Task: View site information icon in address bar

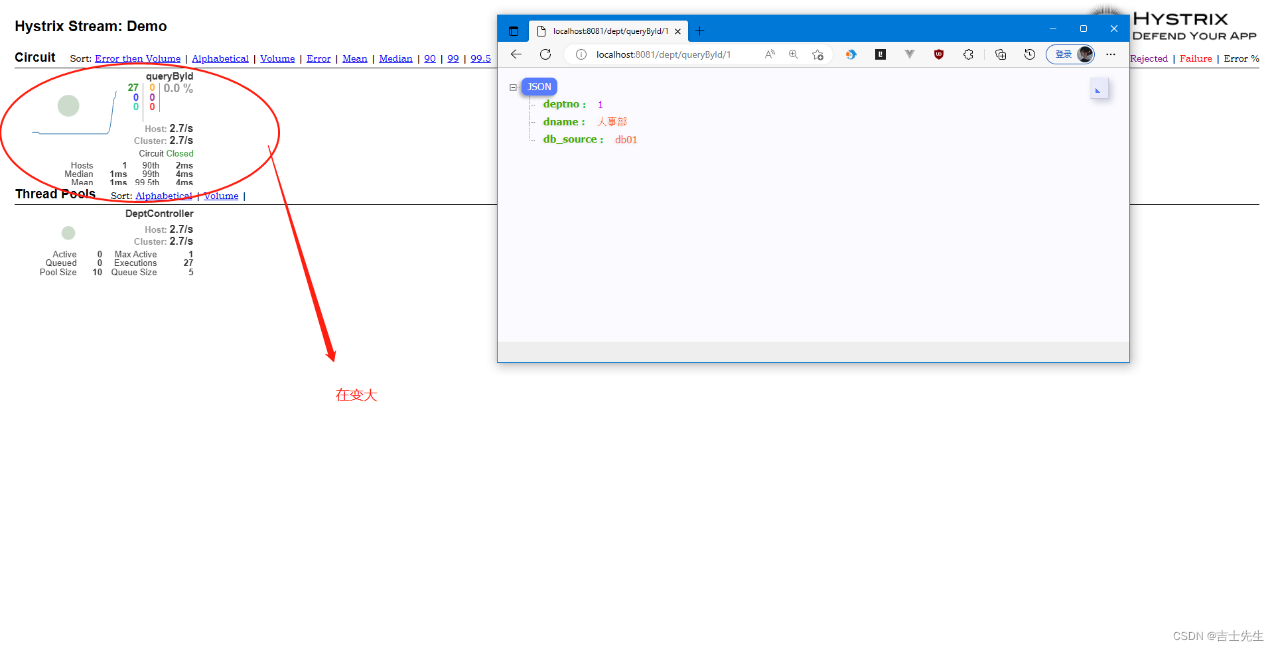Action: [x=581, y=54]
